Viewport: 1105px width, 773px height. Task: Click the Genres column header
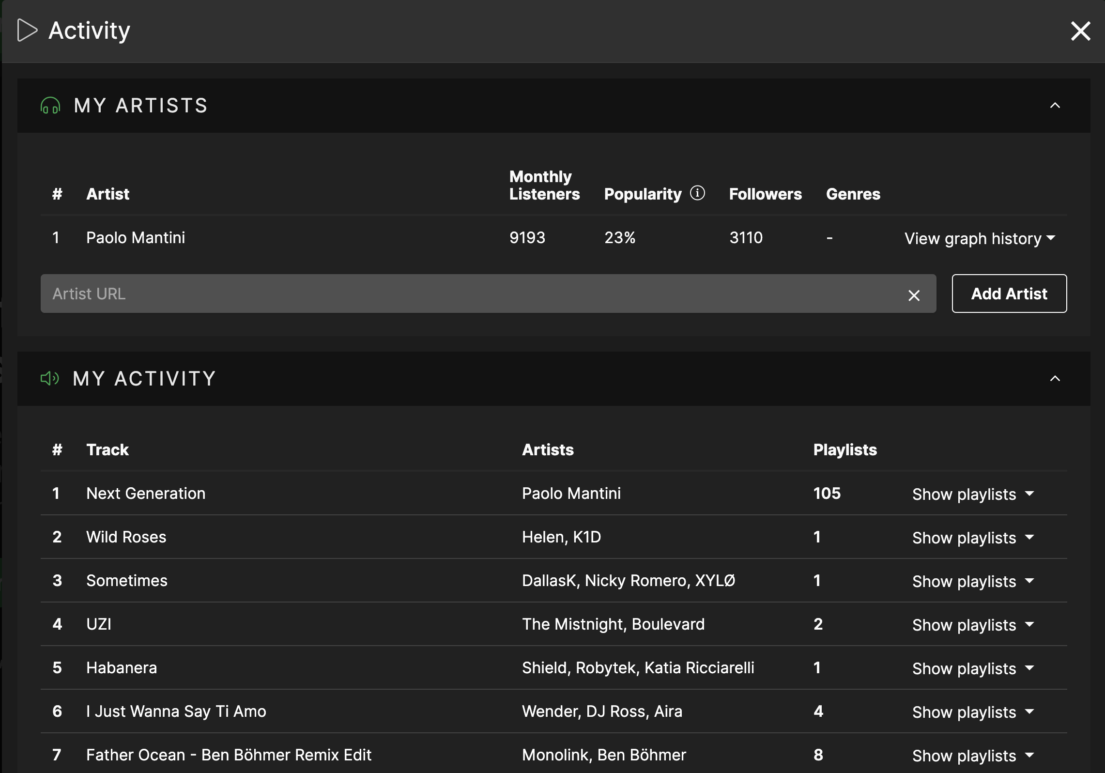coord(853,194)
